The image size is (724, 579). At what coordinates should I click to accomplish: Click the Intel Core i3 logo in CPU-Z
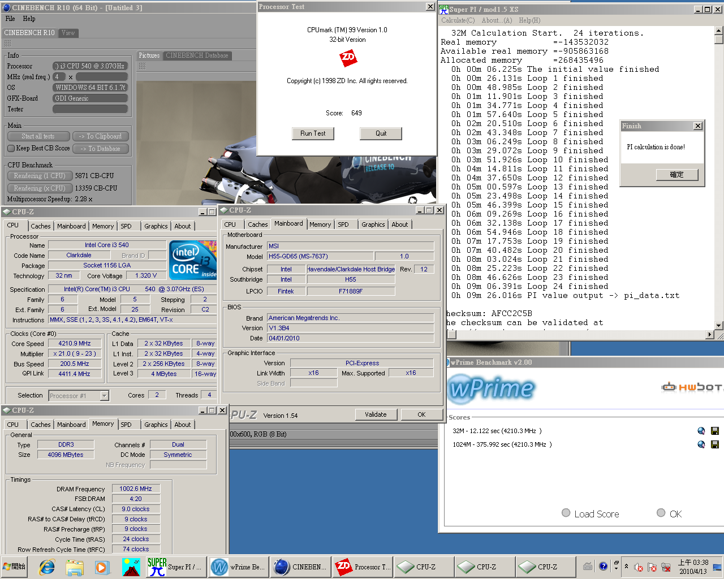click(x=193, y=260)
